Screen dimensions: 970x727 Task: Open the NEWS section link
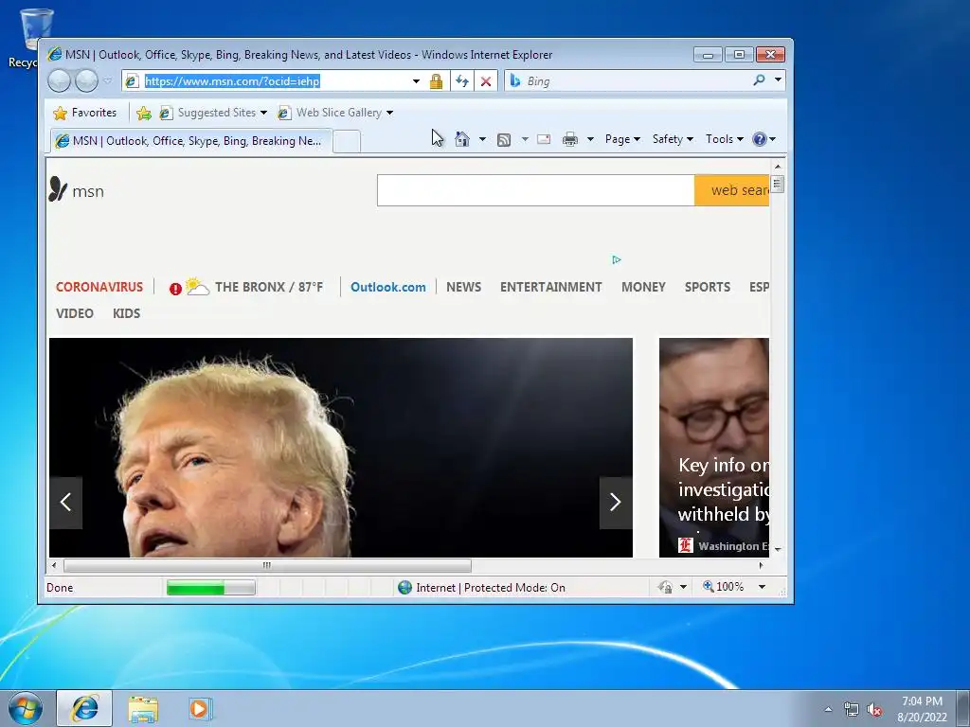click(463, 287)
